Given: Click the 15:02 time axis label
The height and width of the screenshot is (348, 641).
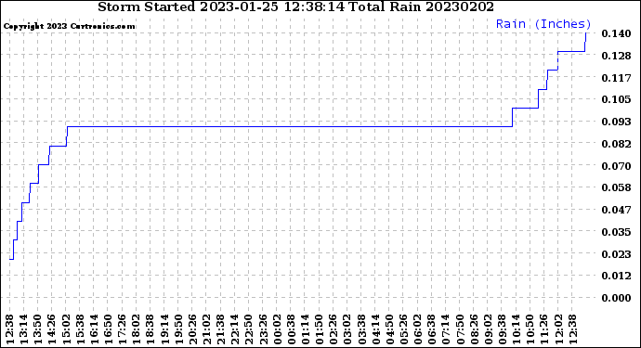Looking at the screenshot, I should 67,329.
